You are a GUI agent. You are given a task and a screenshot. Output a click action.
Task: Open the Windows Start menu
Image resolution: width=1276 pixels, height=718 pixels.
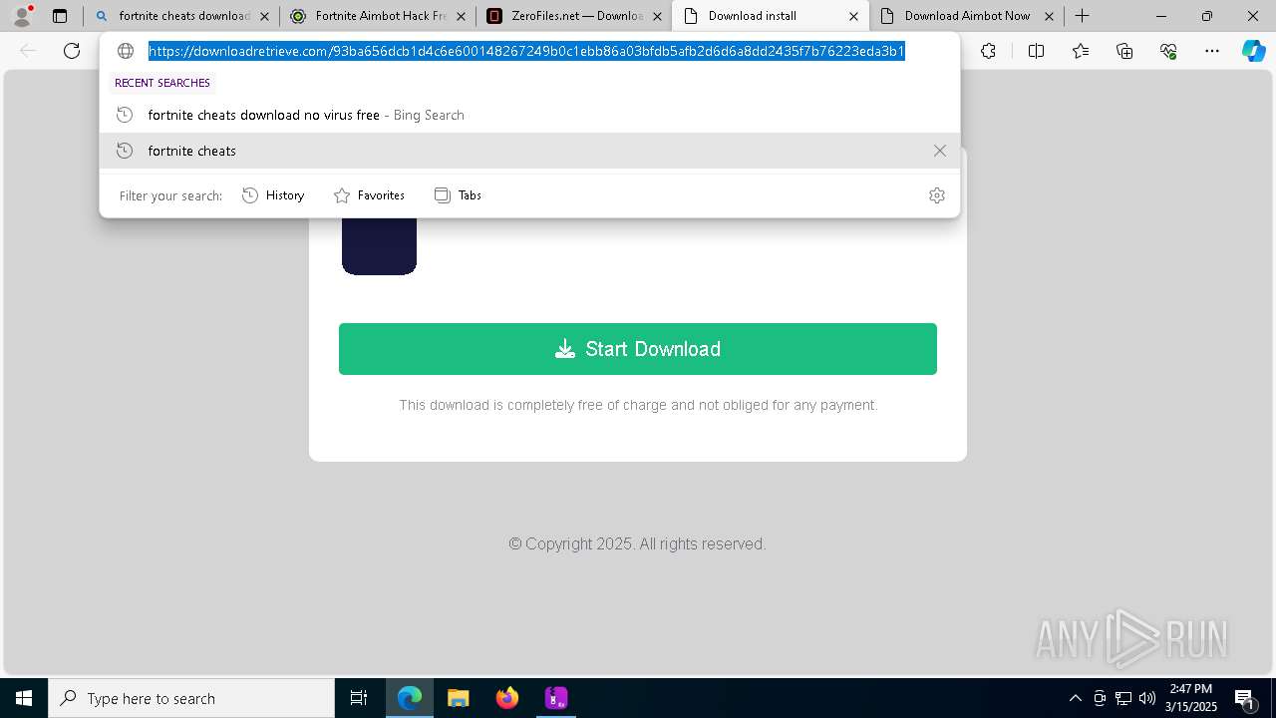[24, 698]
